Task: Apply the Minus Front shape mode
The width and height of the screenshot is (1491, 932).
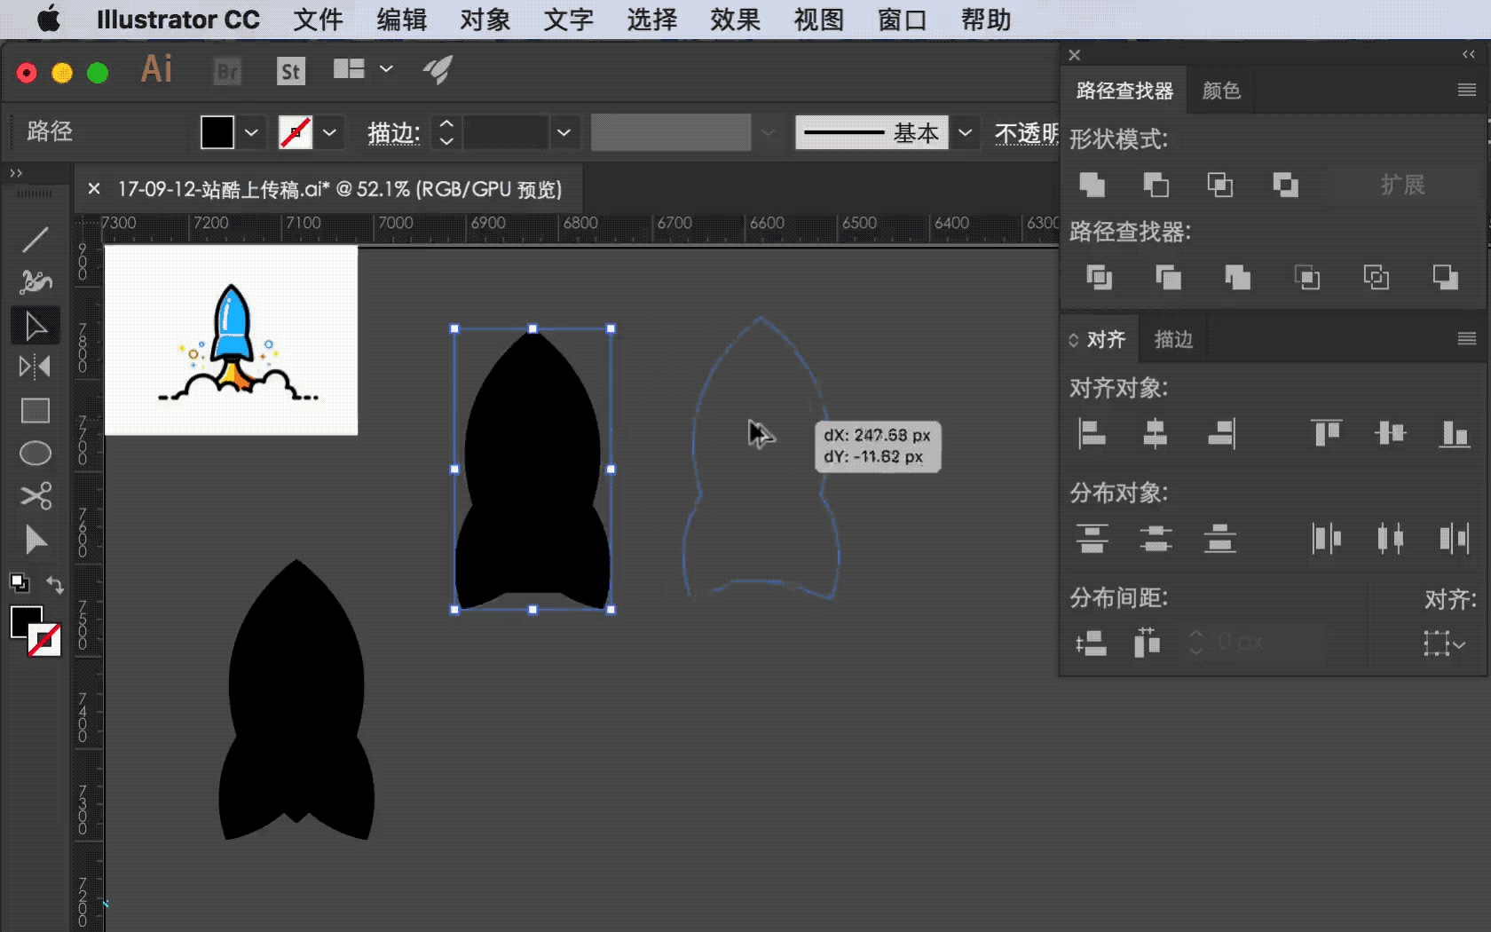Action: pyautogui.click(x=1156, y=186)
